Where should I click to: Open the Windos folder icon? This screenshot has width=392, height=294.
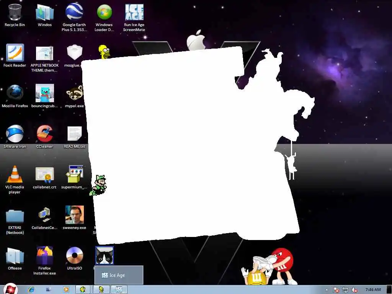(x=45, y=15)
